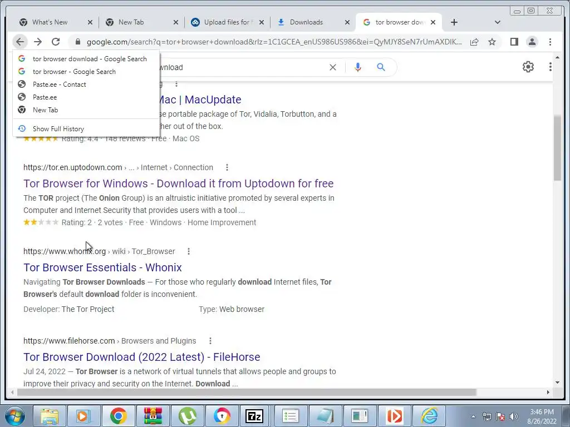Open Windows Explorer folder in taskbar
This screenshot has width=570, height=427.
50,416
